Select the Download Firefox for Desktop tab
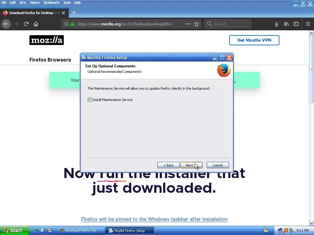314x235 pixels. tap(34, 13)
